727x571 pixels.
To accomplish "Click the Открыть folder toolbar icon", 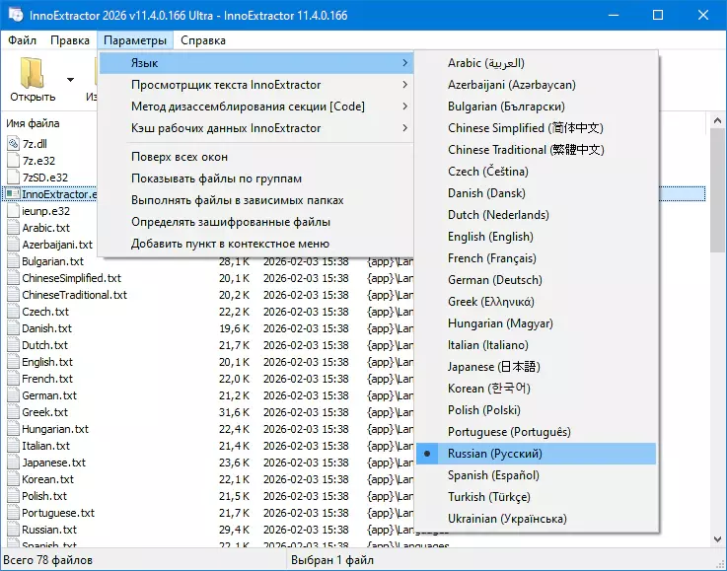I will pyautogui.click(x=33, y=74).
